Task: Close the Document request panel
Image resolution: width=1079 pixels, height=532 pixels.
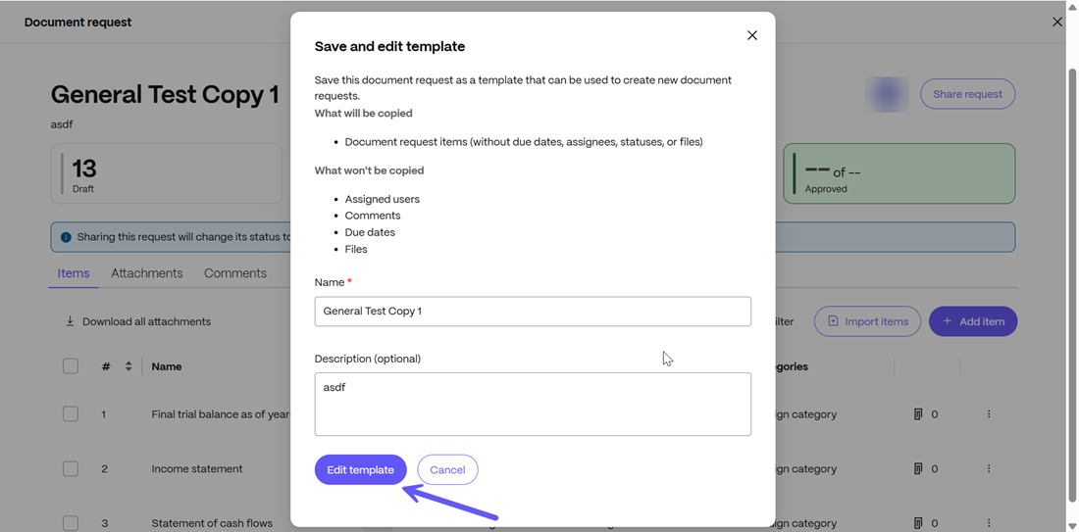Action: [1057, 22]
